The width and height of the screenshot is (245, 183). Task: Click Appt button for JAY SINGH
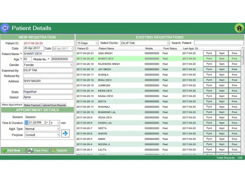point(221,69)
